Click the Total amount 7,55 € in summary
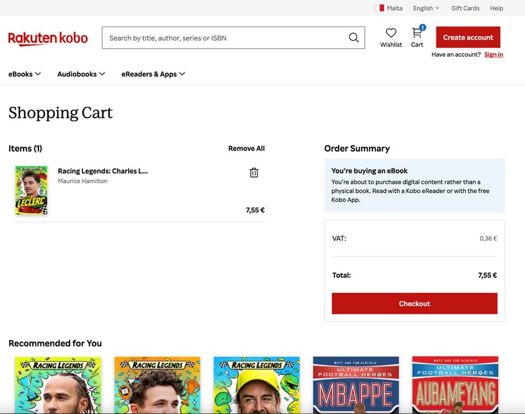This screenshot has width=525, height=414. coord(487,275)
